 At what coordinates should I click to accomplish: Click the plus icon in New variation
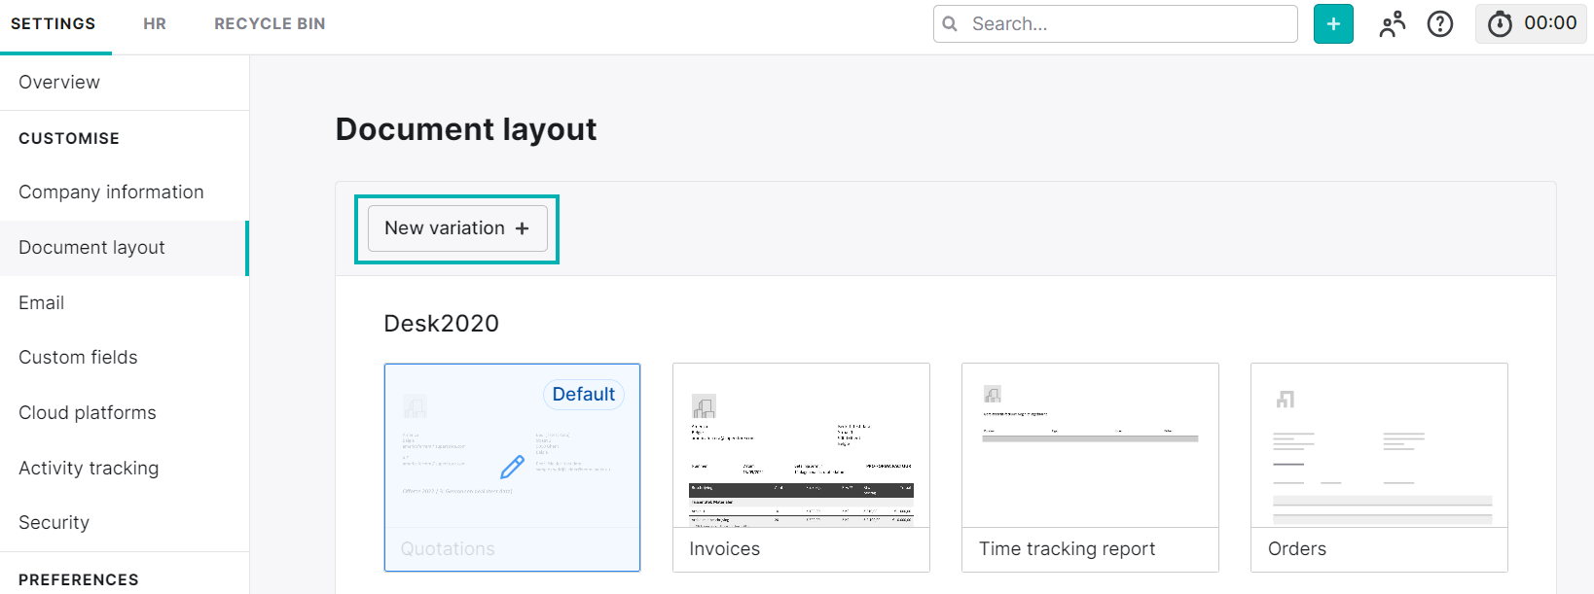coord(523,228)
